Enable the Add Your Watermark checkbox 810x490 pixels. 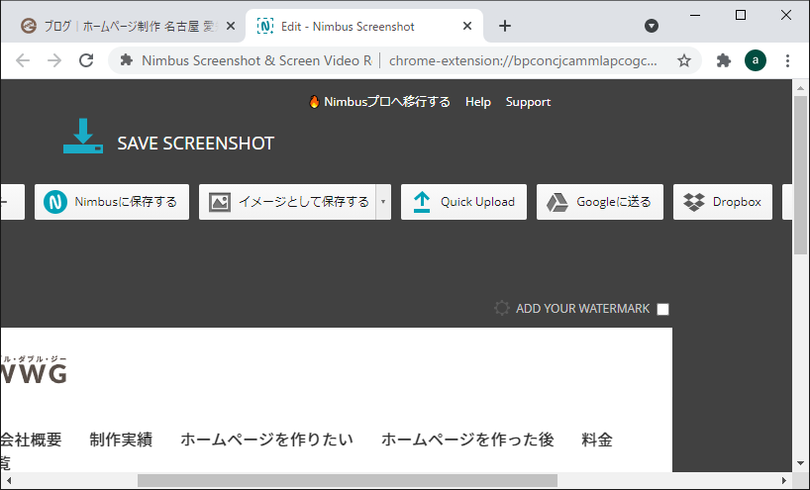[663, 309]
